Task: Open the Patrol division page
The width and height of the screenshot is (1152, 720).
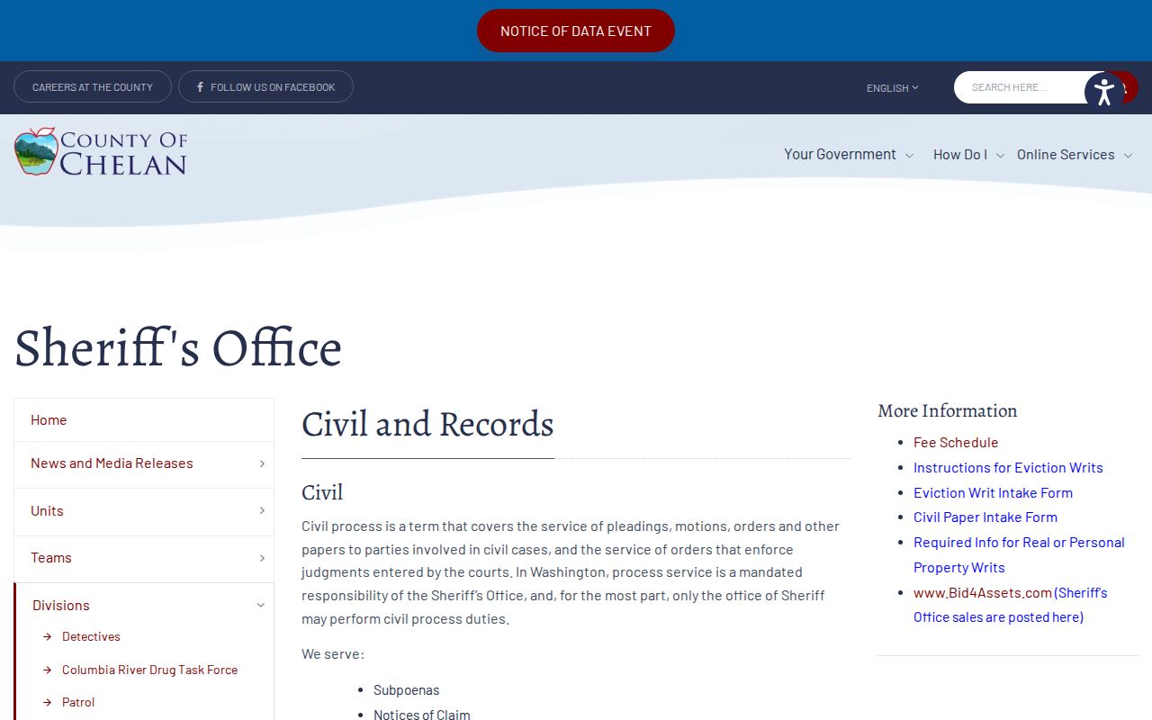Action: (x=78, y=703)
